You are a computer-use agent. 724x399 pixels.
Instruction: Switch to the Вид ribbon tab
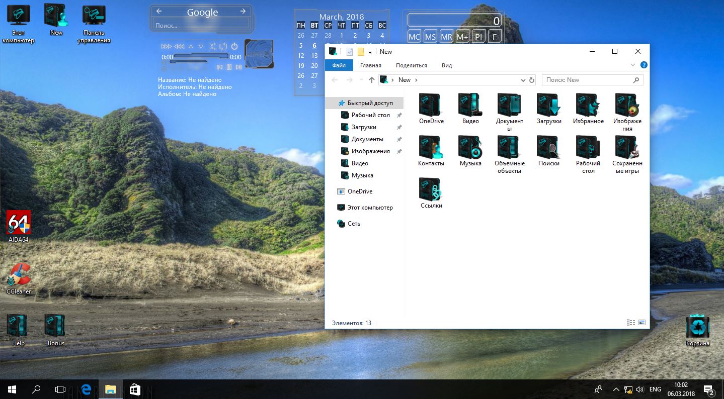click(x=446, y=65)
